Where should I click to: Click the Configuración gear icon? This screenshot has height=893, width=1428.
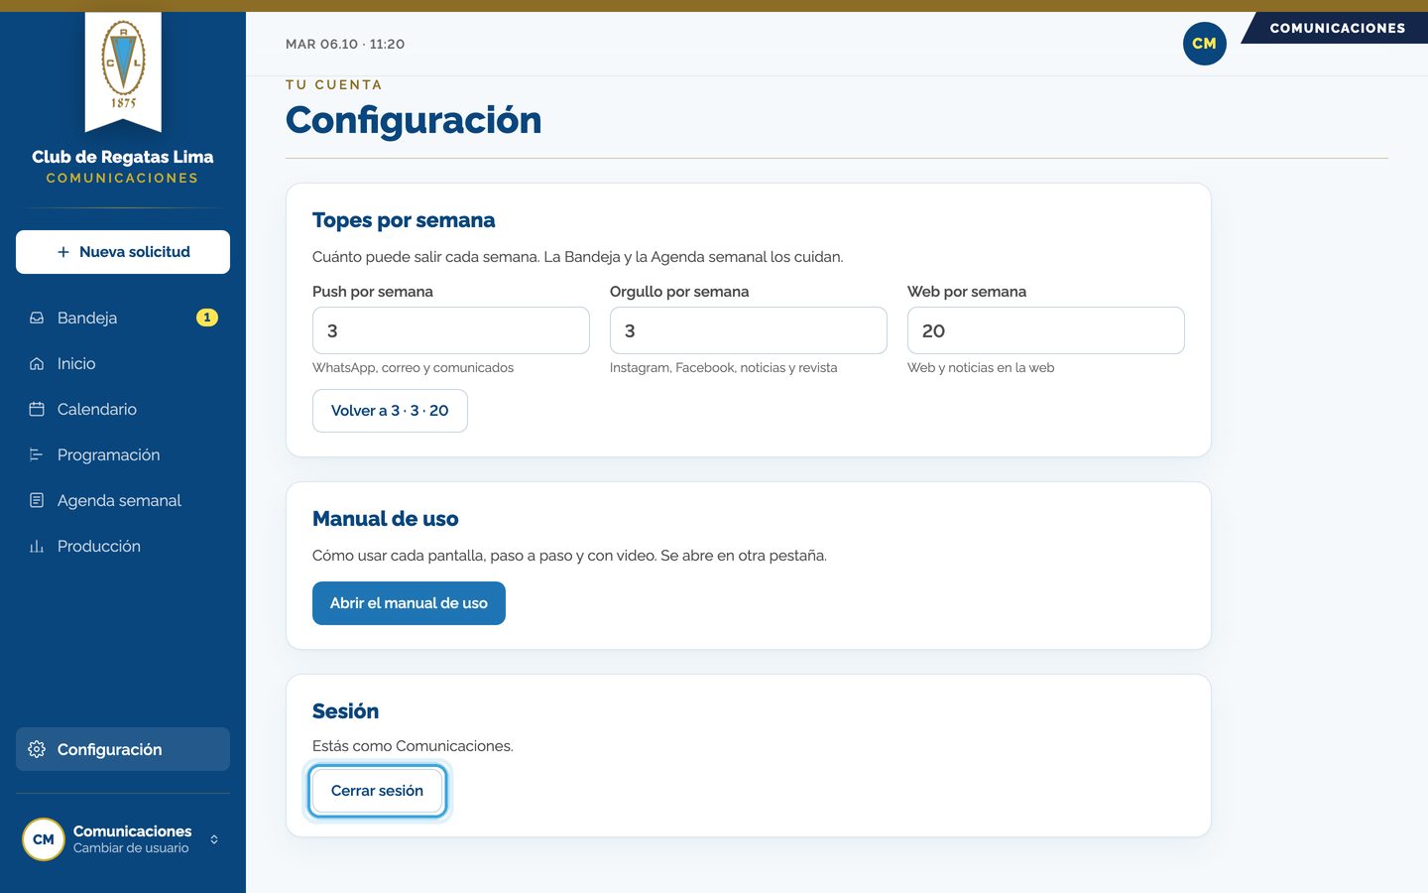point(37,749)
